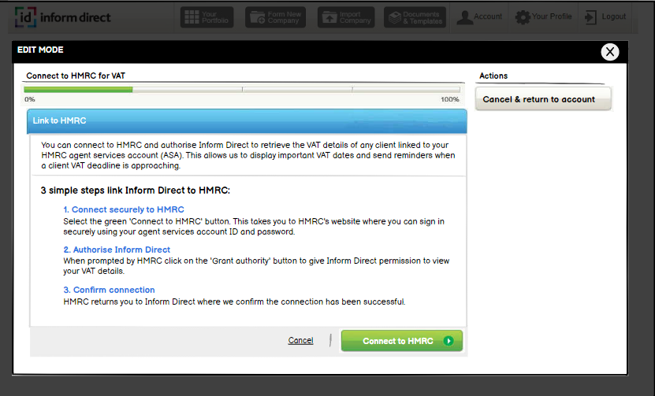Select the '2. Authorise Inform Direct' heading
The height and width of the screenshot is (396, 655).
(x=116, y=250)
